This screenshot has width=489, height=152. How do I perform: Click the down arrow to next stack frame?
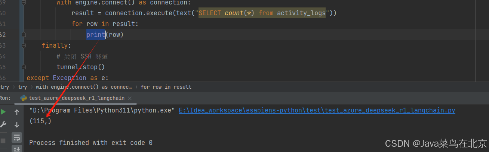[x=17, y=125]
